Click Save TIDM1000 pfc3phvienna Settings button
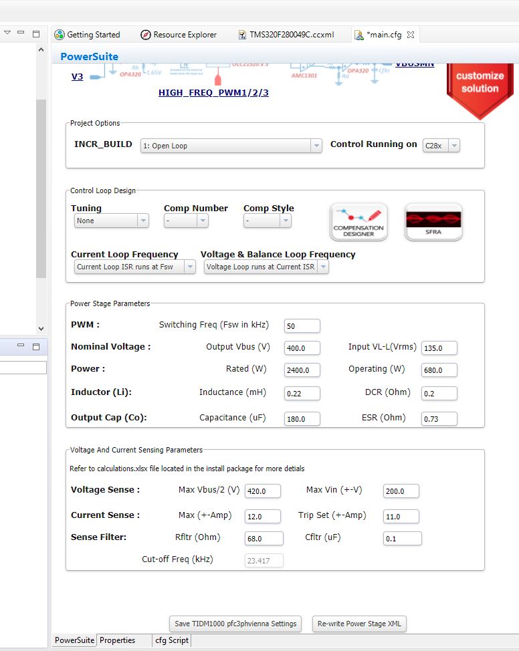 point(235,624)
